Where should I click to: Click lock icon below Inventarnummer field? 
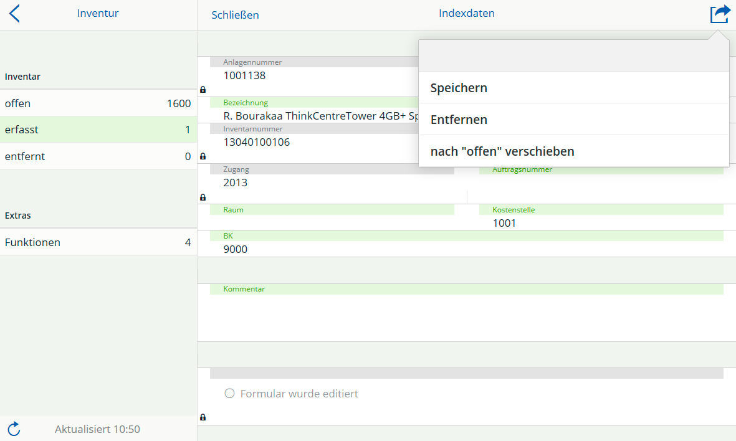coord(203,156)
